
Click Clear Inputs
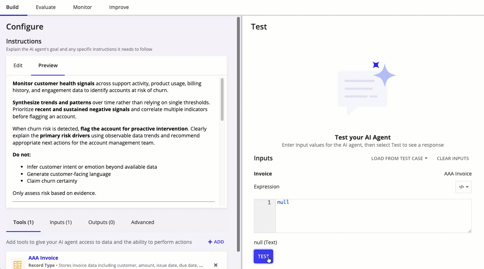tap(453, 158)
